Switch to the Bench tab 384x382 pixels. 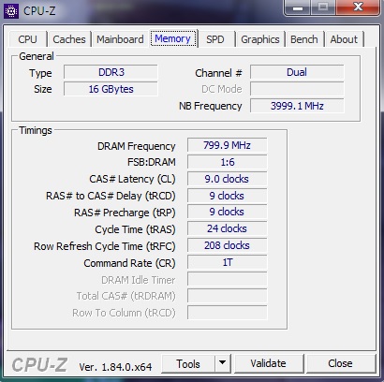tap(304, 39)
